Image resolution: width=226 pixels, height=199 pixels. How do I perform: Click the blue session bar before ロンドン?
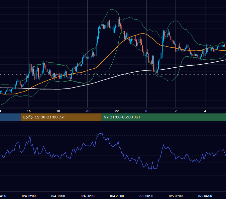click(10, 117)
